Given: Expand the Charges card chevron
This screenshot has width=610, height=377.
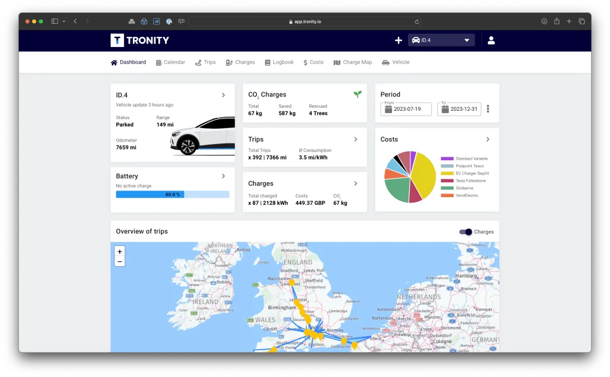Looking at the screenshot, I should coord(356,183).
